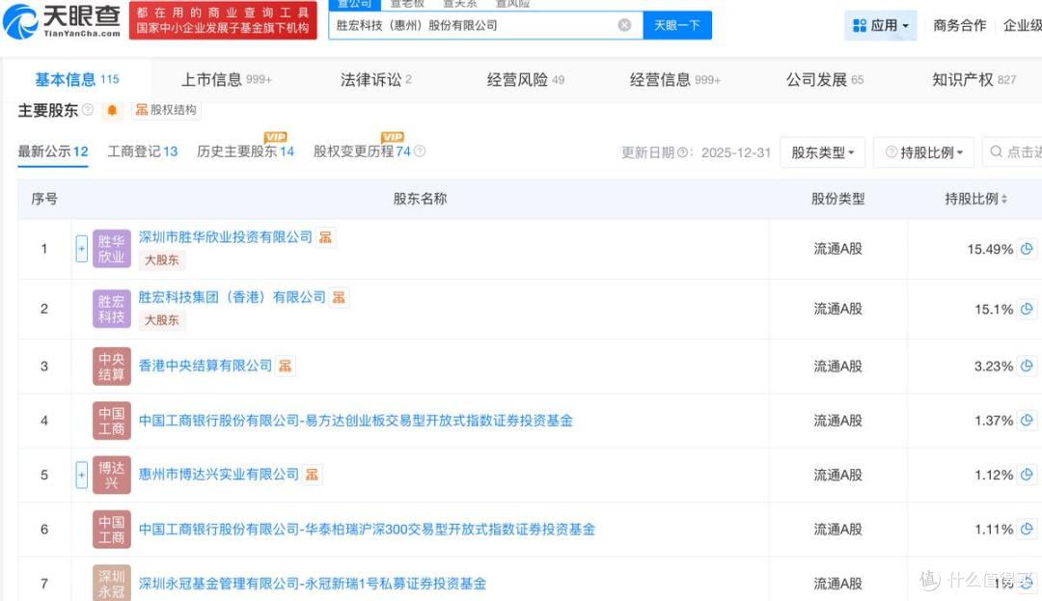Click the search input in shareholder table
This screenshot has height=601, width=1042.
[x=1013, y=152]
